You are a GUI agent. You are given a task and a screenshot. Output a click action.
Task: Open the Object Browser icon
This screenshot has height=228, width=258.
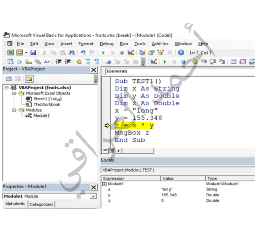(160, 53)
